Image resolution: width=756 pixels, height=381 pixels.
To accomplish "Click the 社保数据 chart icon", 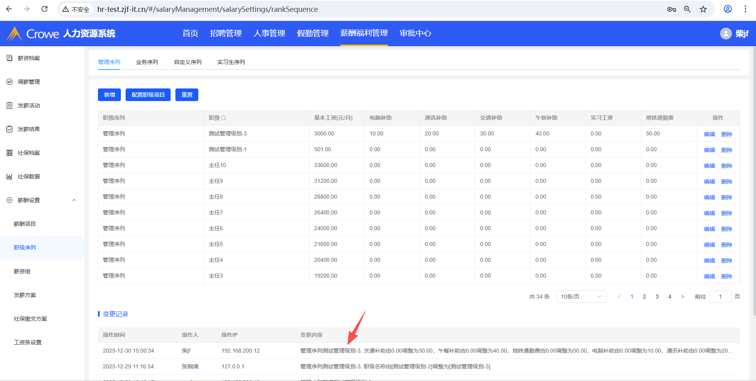I will tap(9, 176).
